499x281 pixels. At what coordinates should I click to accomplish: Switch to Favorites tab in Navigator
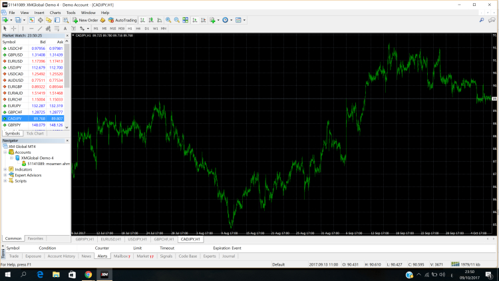(35, 238)
